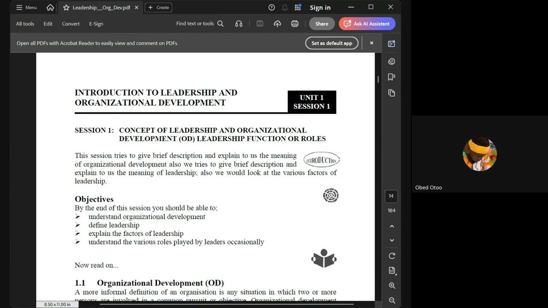Click the 'define leadership' bullet text
The height and width of the screenshot is (308, 548).
pos(114,225)
